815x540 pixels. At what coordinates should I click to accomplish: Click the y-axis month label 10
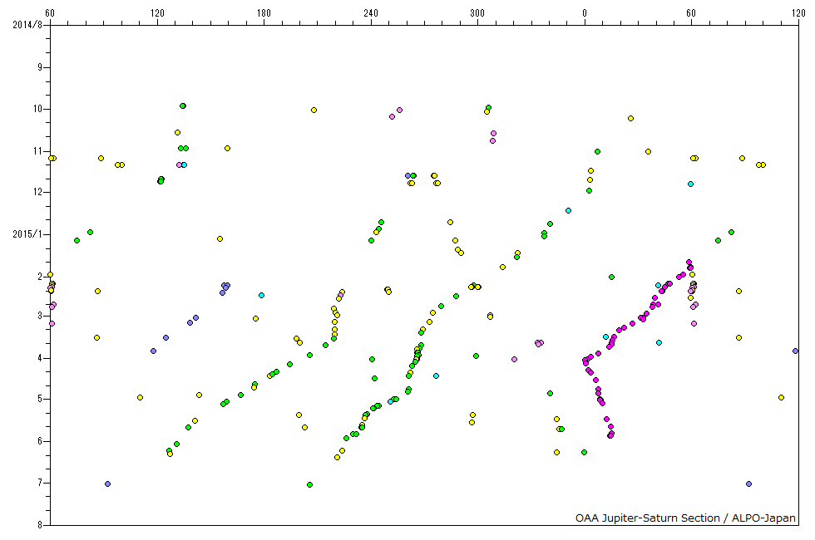(x=38, y=109)
